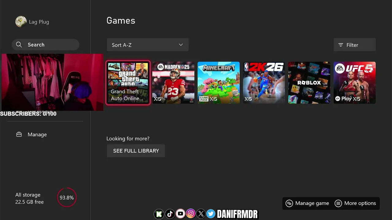Click the SUBSCRIBERS: 0/100 counter text
This screenshot has height=220, width=392.
(28, 114)
